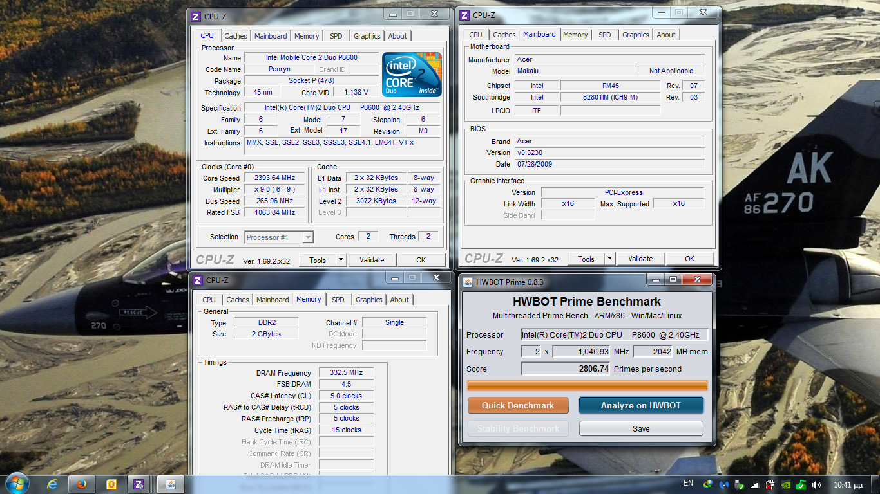The width and height of the screenshot is (880, 494).
Task: Click the Save button in HWBOT Prime
Action: coord(641,428)
